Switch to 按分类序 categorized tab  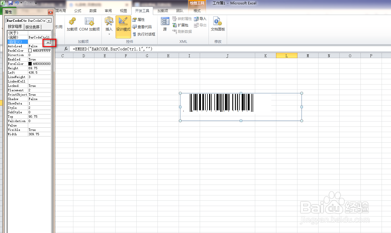pyautogui.click(x=33, y=27)
